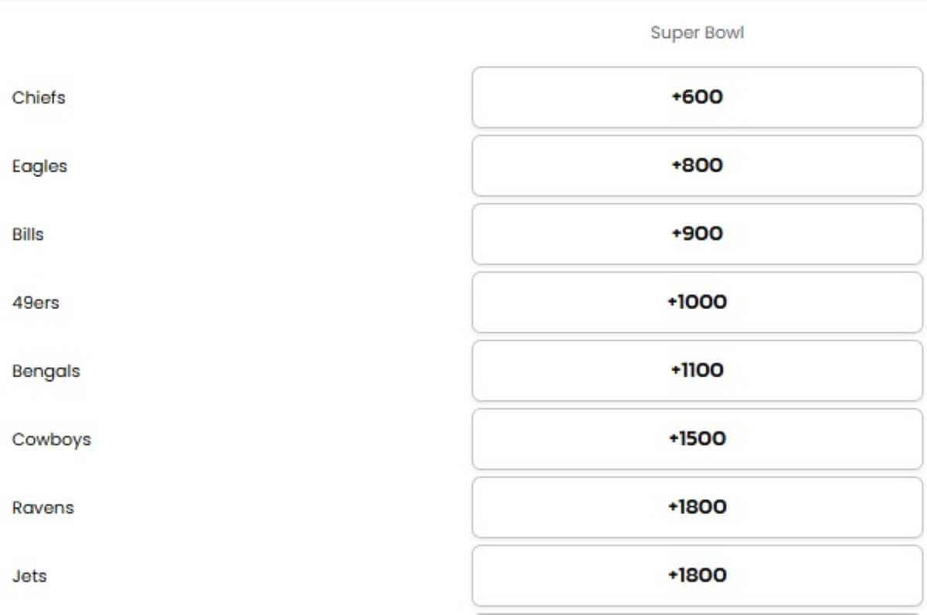The width and height of the screenshot is (927, 615).
Task: Click the partially visible button below Jets
Action: click(697, 613)
